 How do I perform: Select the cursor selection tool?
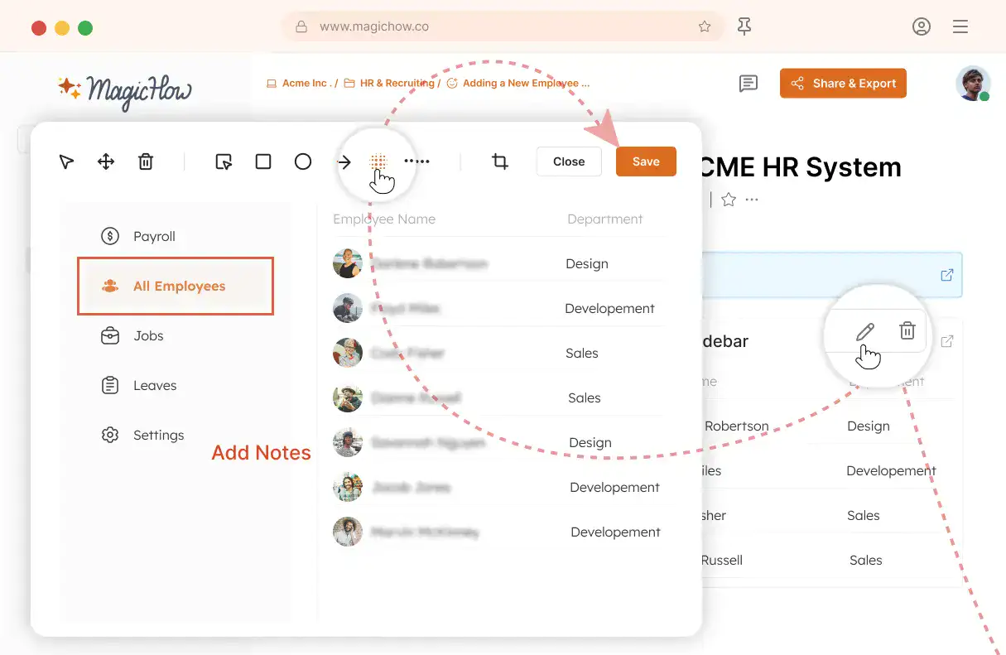66,161
